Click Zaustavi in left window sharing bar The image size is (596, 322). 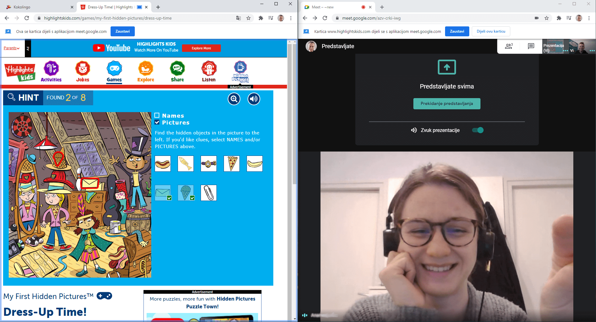123,31
